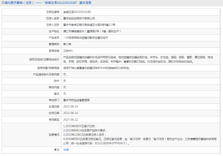This screenshot has width=223, height=156.
Task: Click the registrant address value 重庆市南岸区
Action: click(x=89, y=25)
